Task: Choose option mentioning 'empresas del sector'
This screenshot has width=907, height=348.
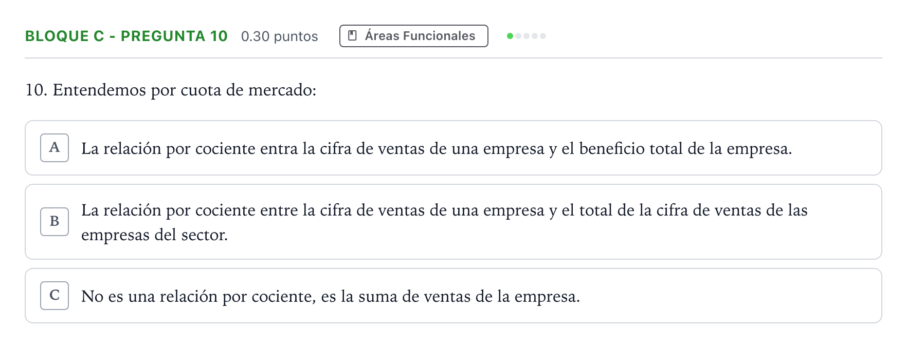Action: [x=453, y=222]
